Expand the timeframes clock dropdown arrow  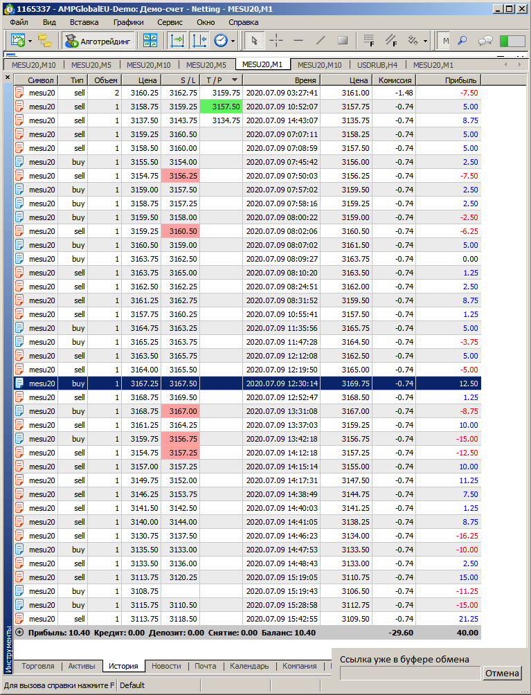point(233,42)
